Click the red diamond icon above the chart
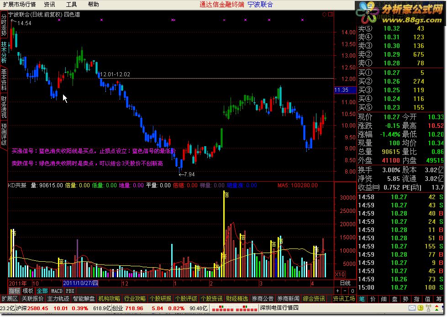The width and height of the screenshot is (447, 317). (325, 14)
